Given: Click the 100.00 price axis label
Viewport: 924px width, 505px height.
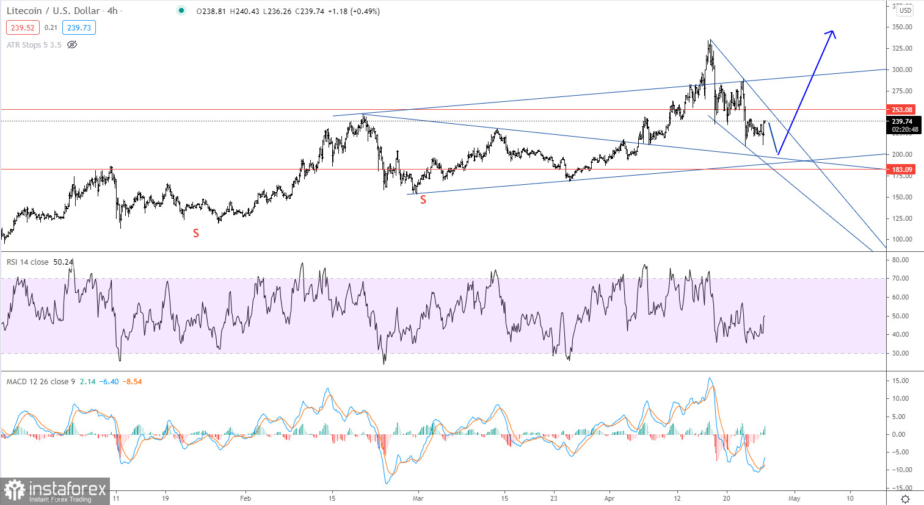Looking at the screenshot, I should coord(902,239).
